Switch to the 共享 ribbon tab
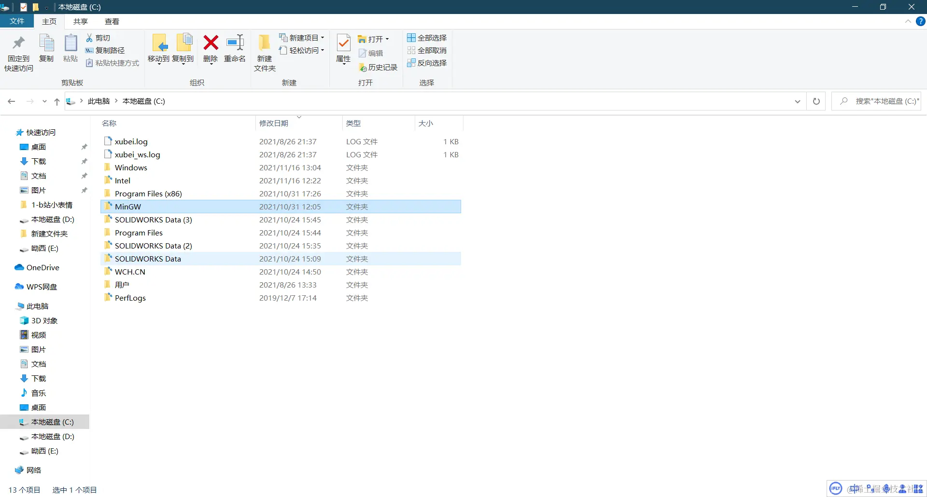 81,21
